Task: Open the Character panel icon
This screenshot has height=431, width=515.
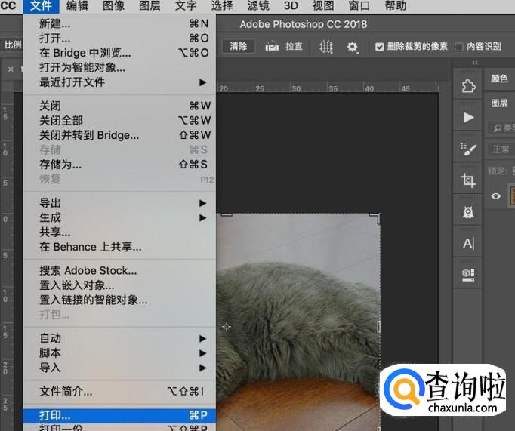Action: pos(468,243)
